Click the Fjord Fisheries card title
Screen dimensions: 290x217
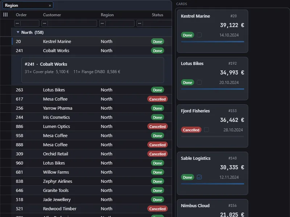coord(195,111)
